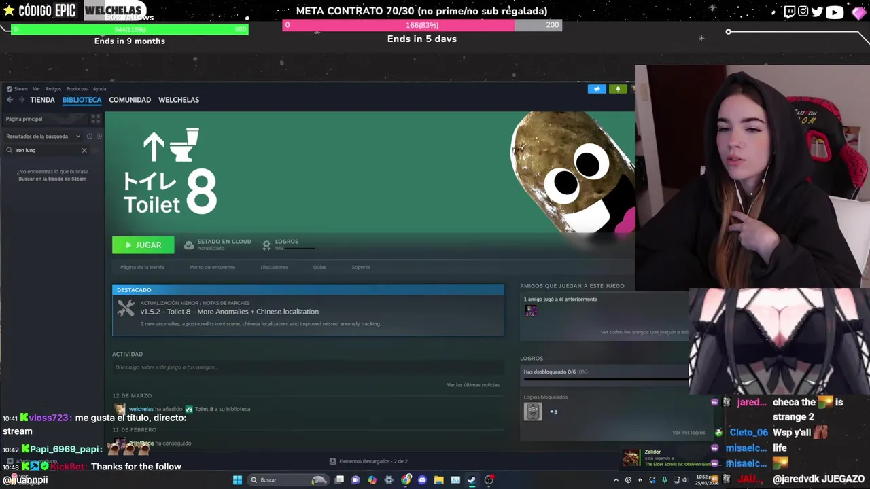Clear the library search text
870x489 pixels.
pos(84,150)
